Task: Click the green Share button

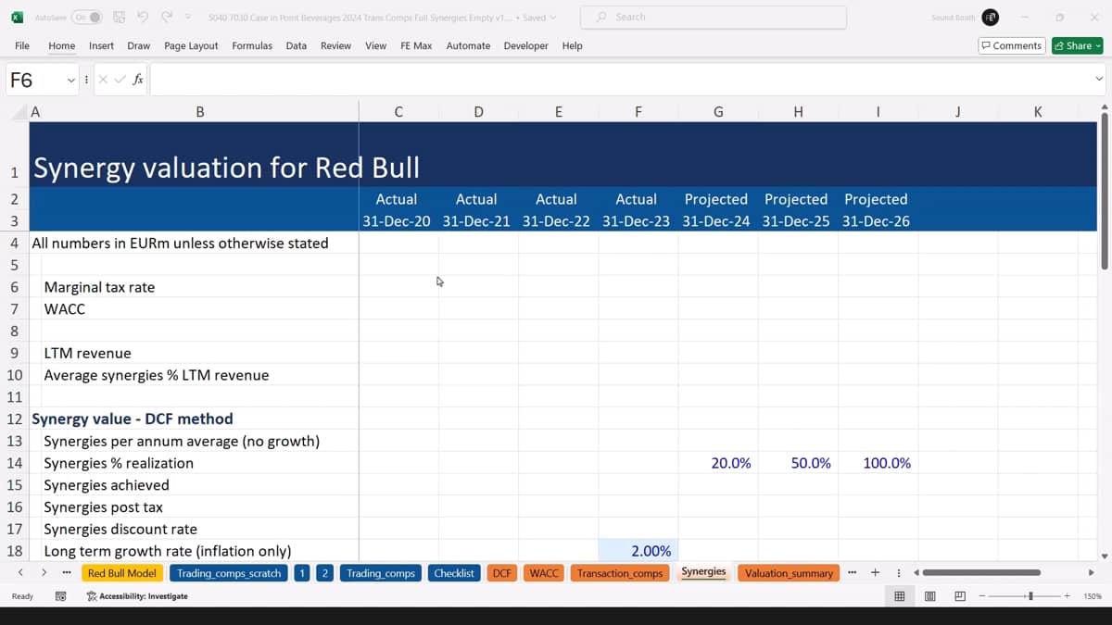Action: point(1077,45)
